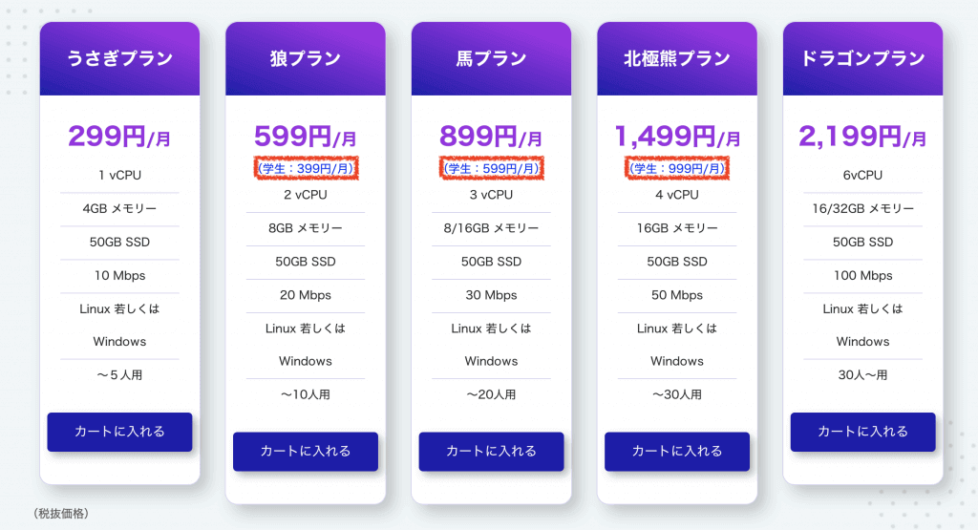Image resolution: width=978 pixels, height=530 pixels.
Task: Click 16/32GB メモリー in Dragon plan
Action: (863, 208)
